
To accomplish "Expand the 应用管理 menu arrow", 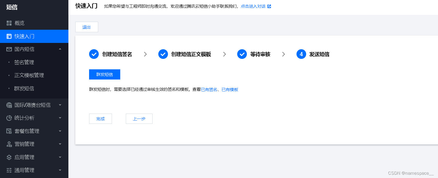I will pyautogui.click(x=60, y=157).
